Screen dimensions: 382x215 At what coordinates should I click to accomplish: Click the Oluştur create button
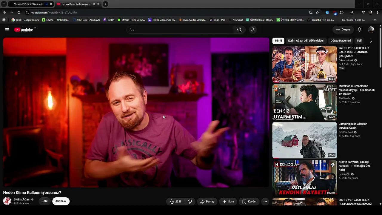click(343, 30)
